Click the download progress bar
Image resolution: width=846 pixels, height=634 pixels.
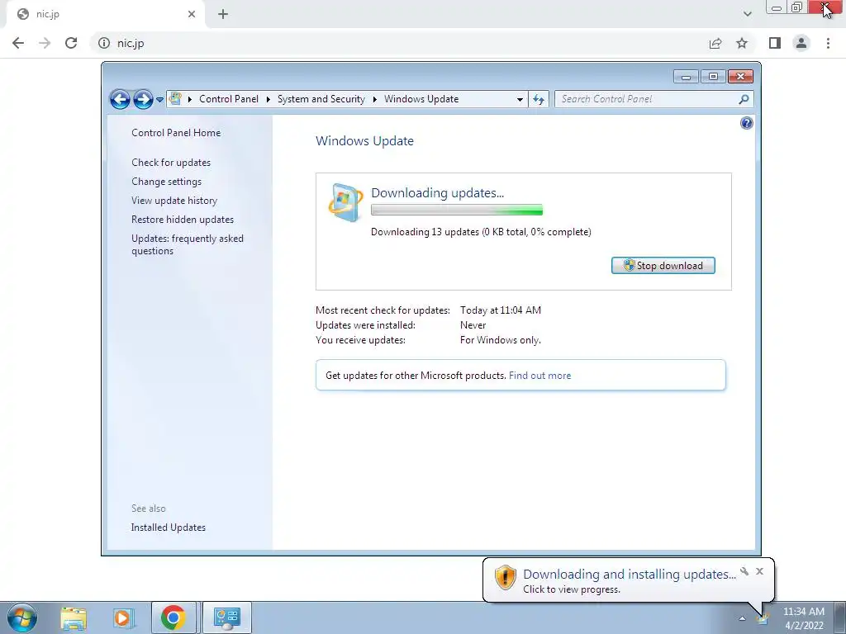[x=456, y=211]
